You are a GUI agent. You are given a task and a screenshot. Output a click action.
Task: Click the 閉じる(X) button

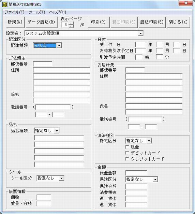click(x=178, y=22)
